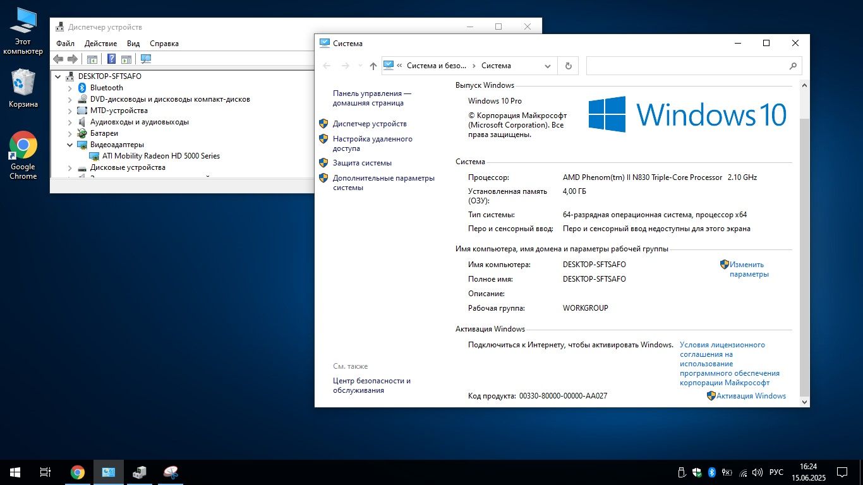Screen dimensions: 863x485
Task: Click 'Система и безо…' breadcrumb in address bar
Action: (437, 66)
